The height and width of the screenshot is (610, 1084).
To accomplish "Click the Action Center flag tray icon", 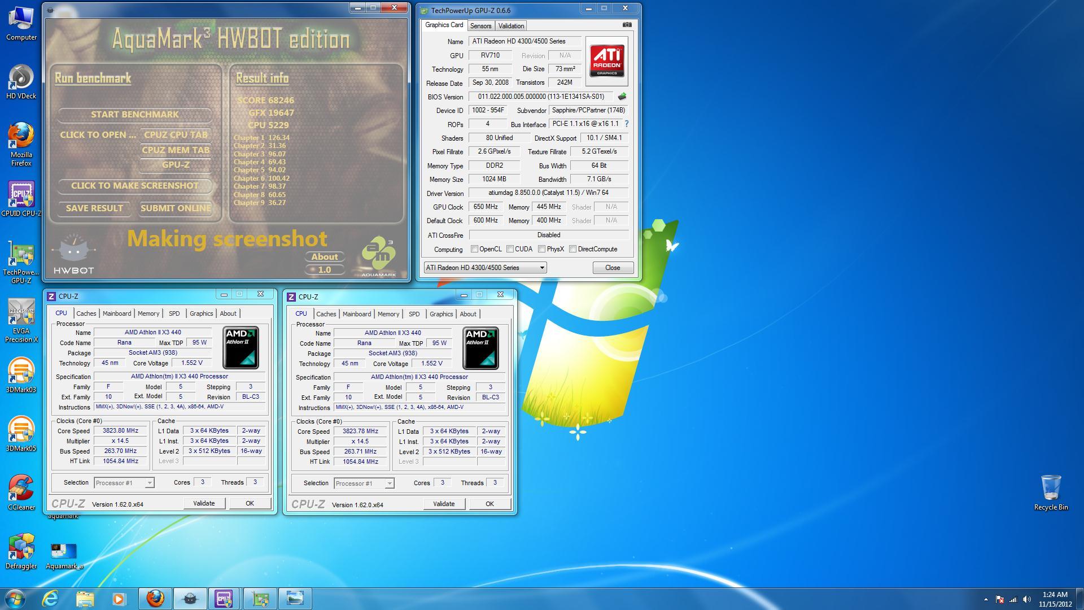I will [1000, 599].
